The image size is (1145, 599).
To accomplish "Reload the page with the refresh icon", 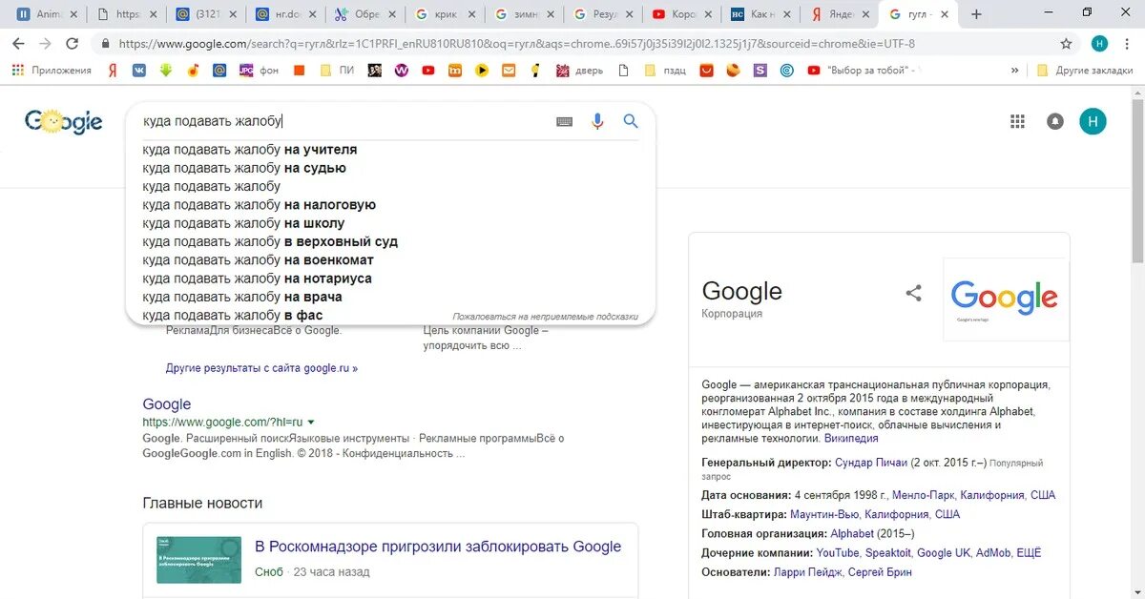I will 73,44.
